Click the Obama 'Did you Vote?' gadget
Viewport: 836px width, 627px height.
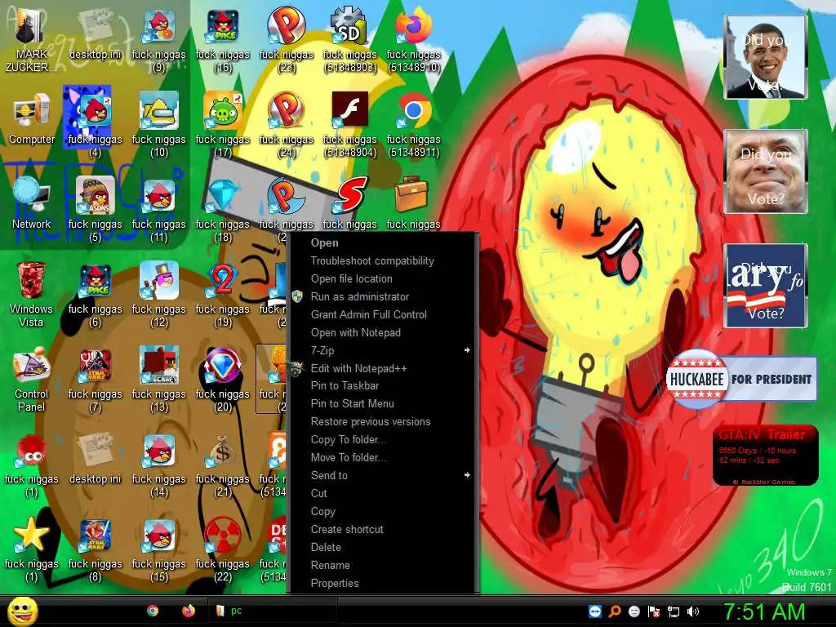(765, 57)
